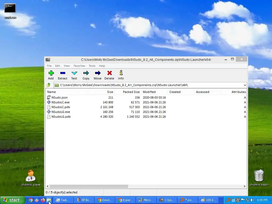
Task: Click the Start button
Action: pyautogui.click(x=13, y=200)
